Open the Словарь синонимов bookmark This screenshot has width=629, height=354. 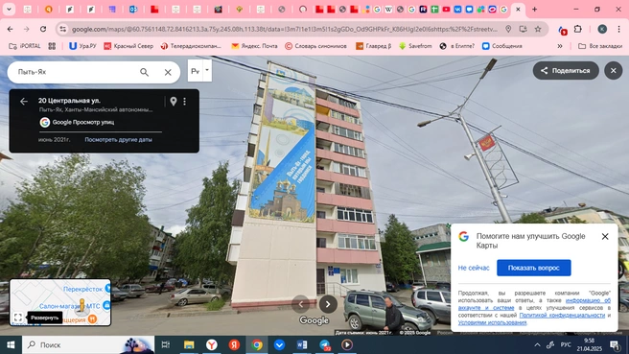coord(315,46)
